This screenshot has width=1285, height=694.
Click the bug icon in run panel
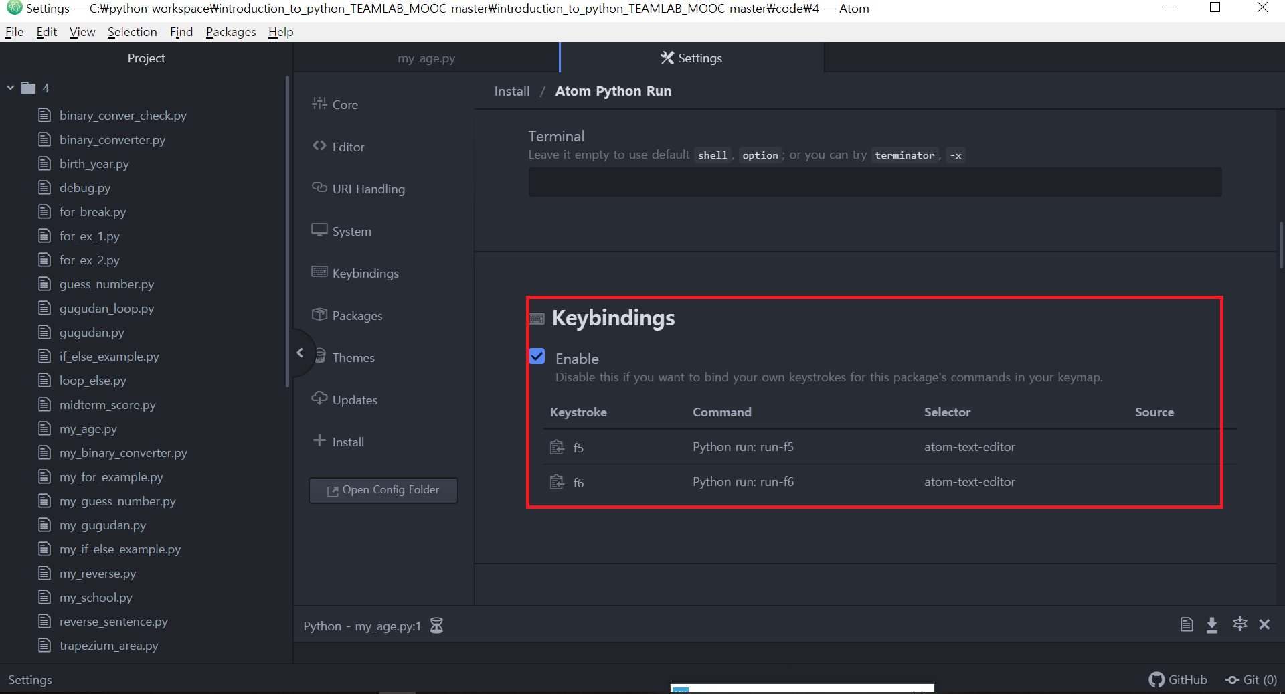tap(1240, 624)
